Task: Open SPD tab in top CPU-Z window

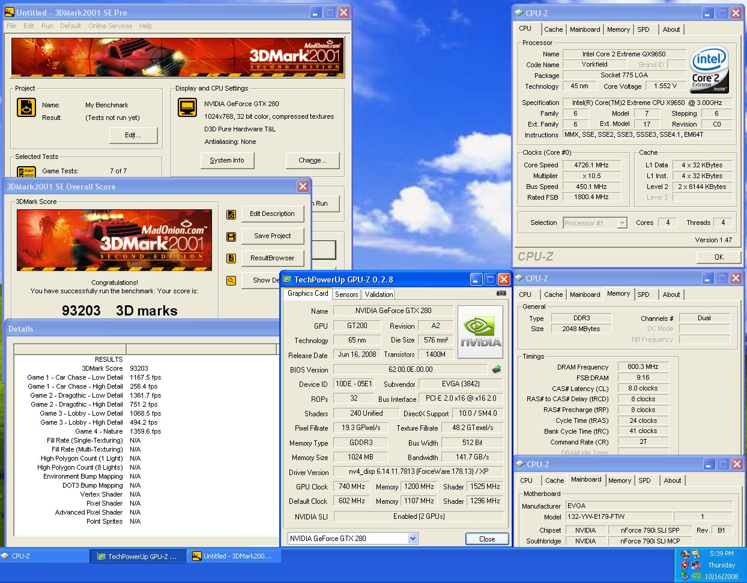Action: (x=643, y=29)
